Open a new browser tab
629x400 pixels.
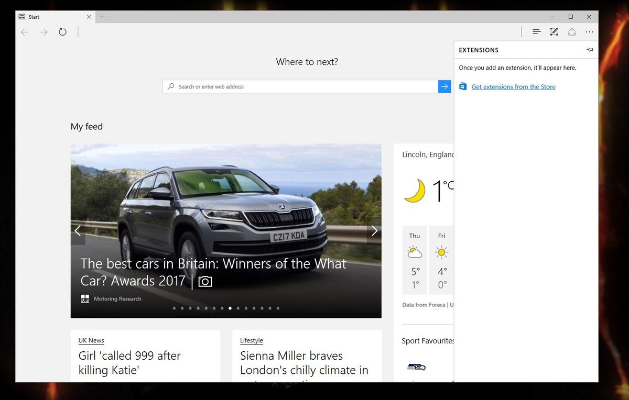(102, 16)
